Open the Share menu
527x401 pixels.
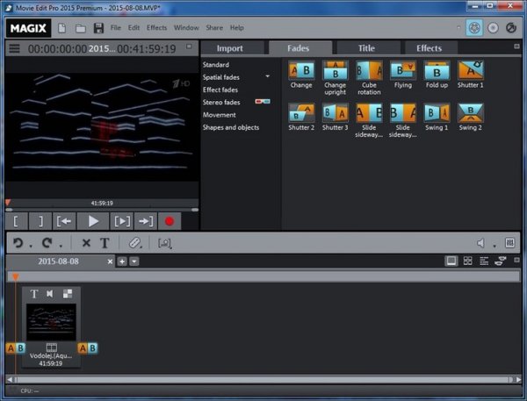click(x=214, y=27)
